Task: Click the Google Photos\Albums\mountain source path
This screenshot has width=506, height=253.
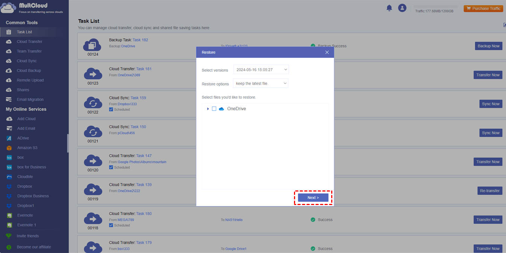Action: (x=142, y=162)
